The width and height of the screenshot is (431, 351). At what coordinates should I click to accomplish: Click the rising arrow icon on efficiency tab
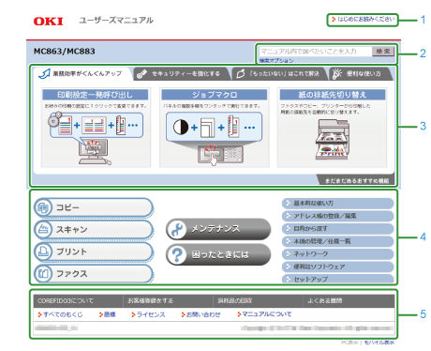click(44, 74)
